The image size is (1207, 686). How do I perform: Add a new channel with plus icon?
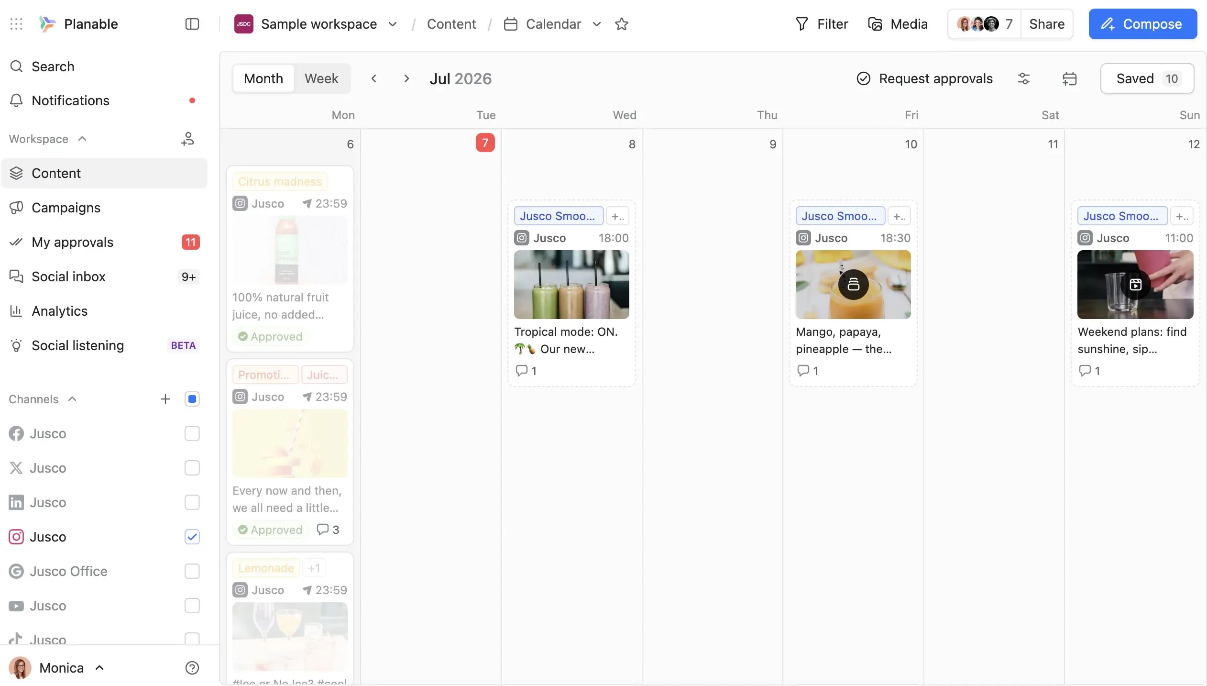(x=165, y=399)
